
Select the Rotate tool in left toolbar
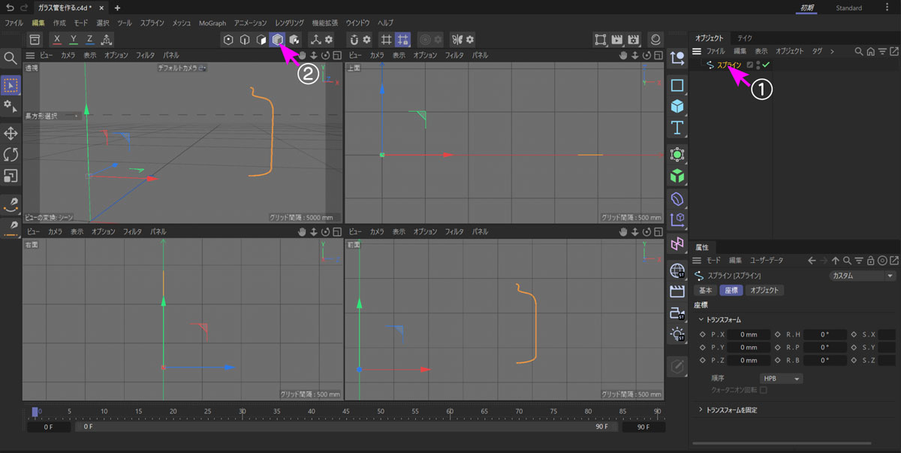click(x=11, y=155)
